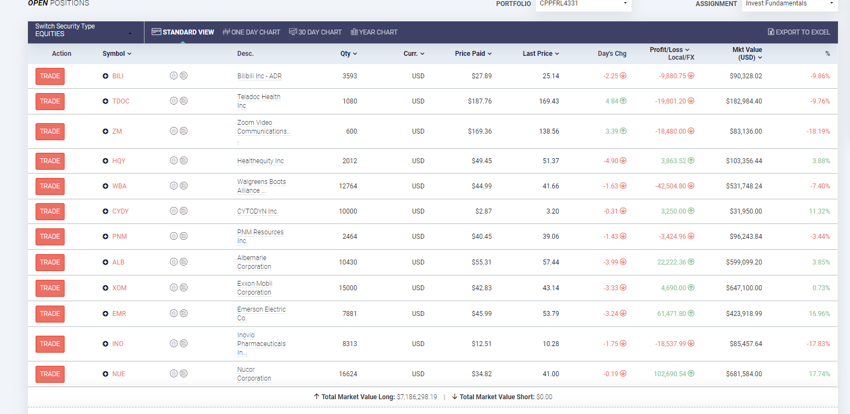Open the news chart icon for WBA
Screen dimensions: 850x414
coord(184,186)
